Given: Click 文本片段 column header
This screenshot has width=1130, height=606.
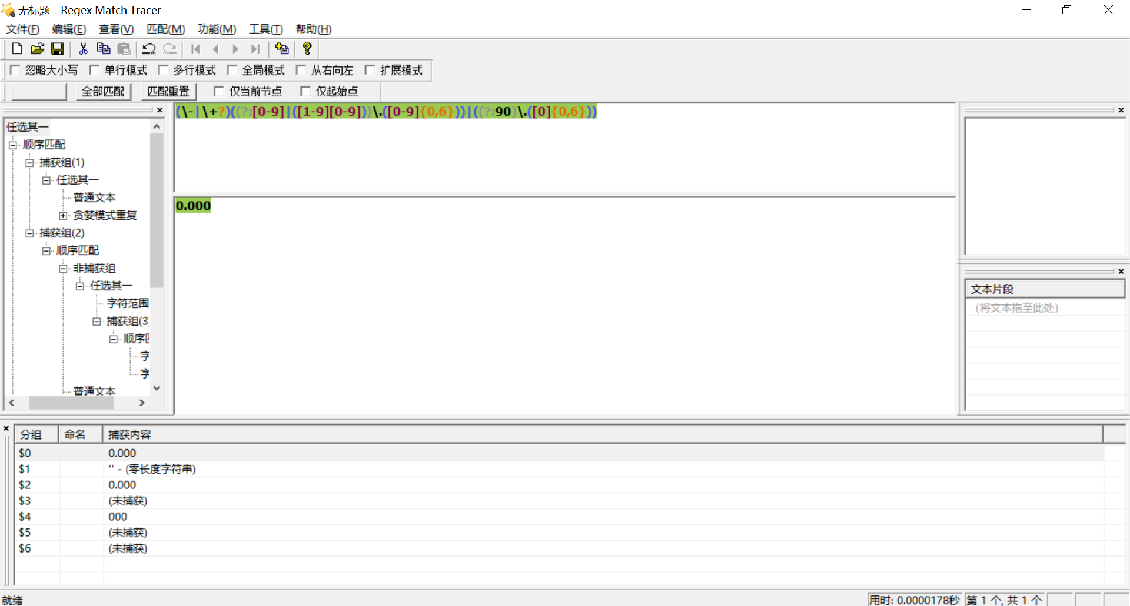Looking at the screenshot, I should coord(1045,289).
